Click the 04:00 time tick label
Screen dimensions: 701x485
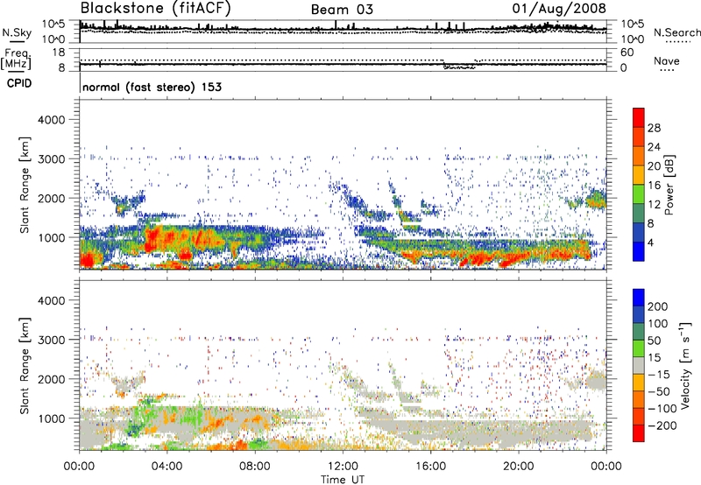pyautogui.click(x=166, y=467)
